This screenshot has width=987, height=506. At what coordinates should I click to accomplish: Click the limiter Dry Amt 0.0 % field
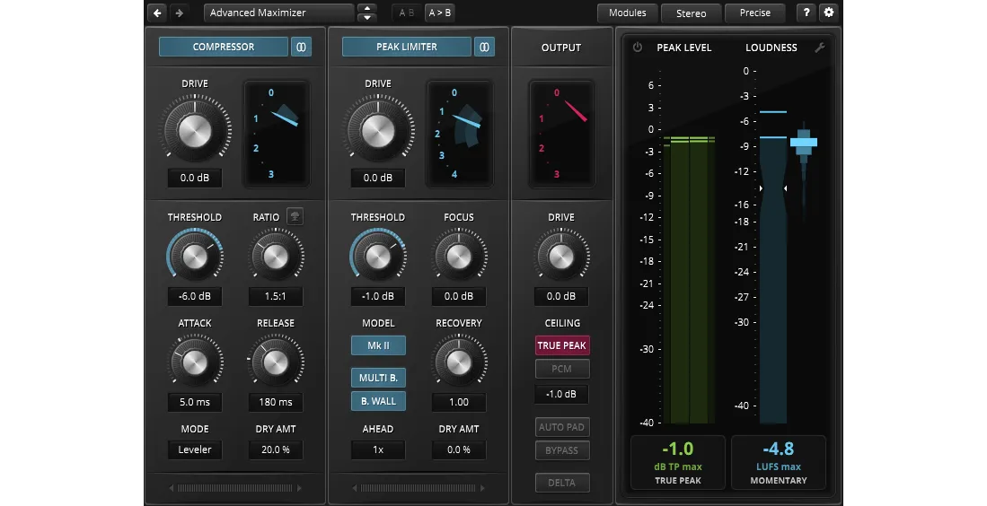click(x=459, y=449)
